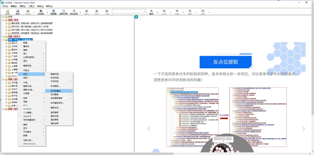
Task: Open the 编辑 menu
Action: pos(14,6)
